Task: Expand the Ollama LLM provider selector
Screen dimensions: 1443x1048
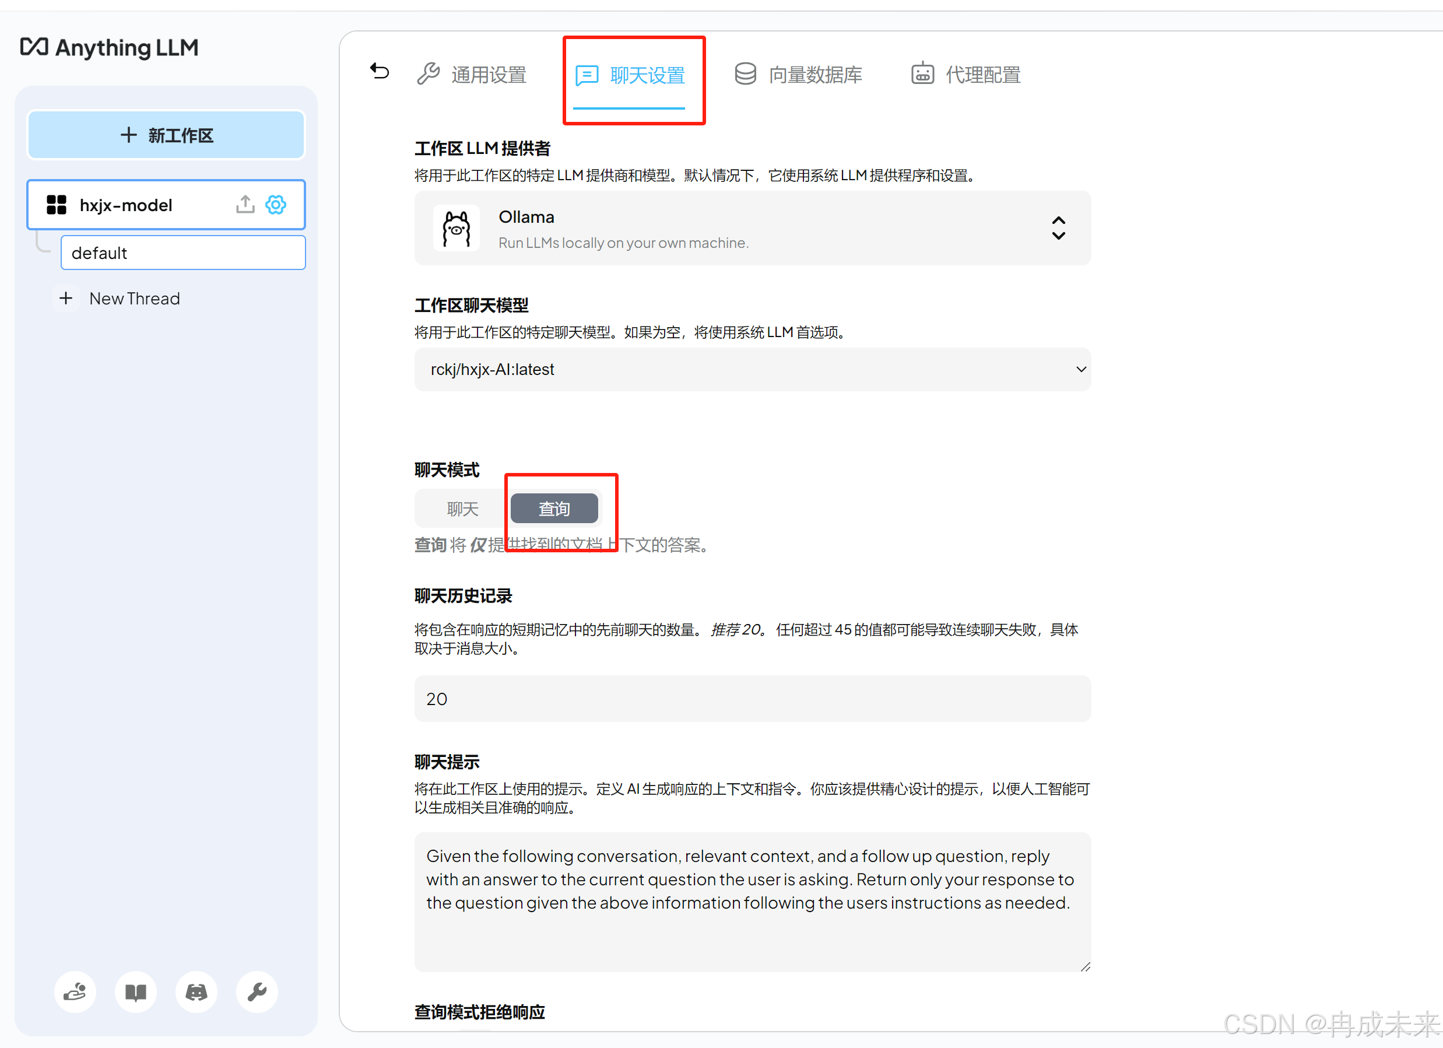Action: 1058,228
